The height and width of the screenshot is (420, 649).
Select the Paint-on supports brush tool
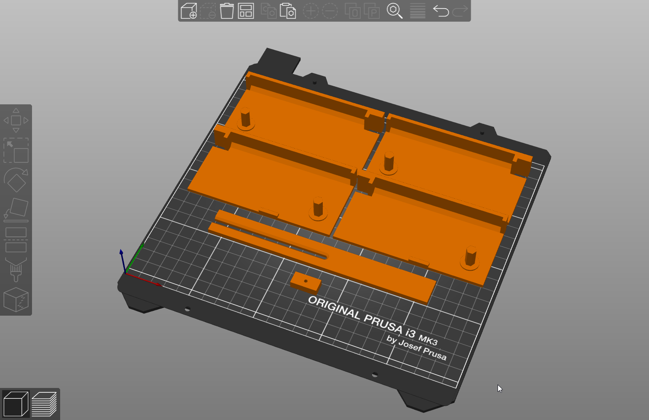(x=16, y=269)
